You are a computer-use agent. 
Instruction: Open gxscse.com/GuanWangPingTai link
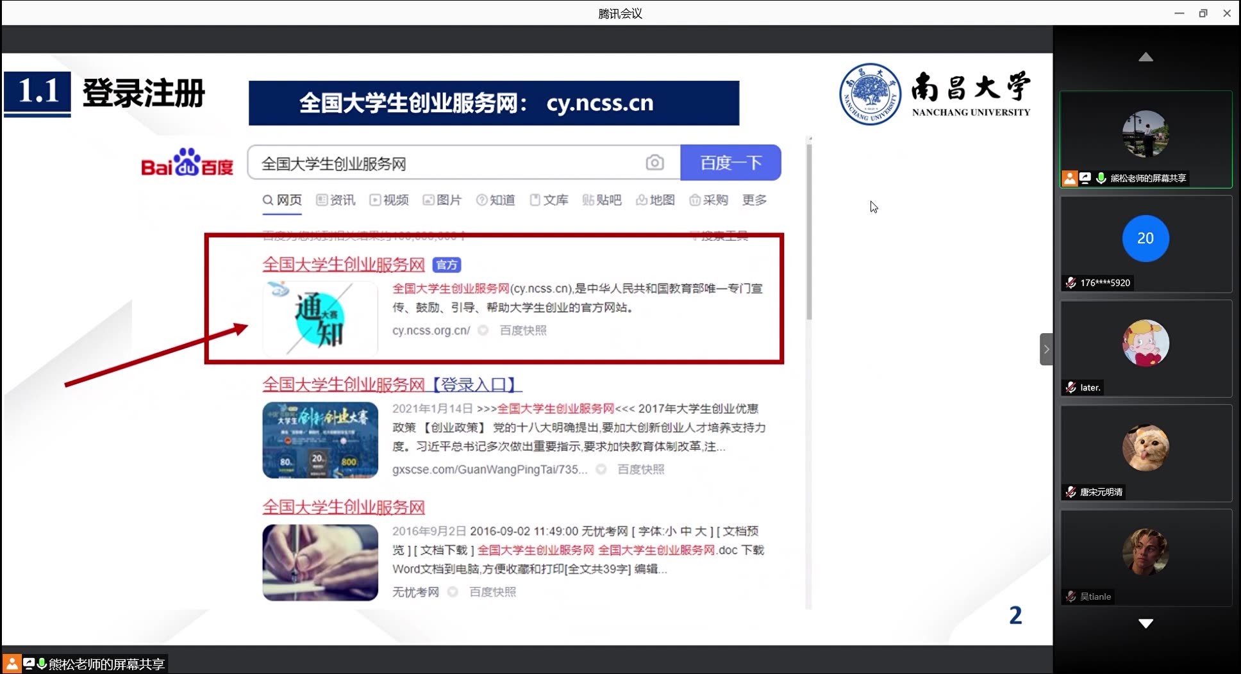click(x=490, y=470)
